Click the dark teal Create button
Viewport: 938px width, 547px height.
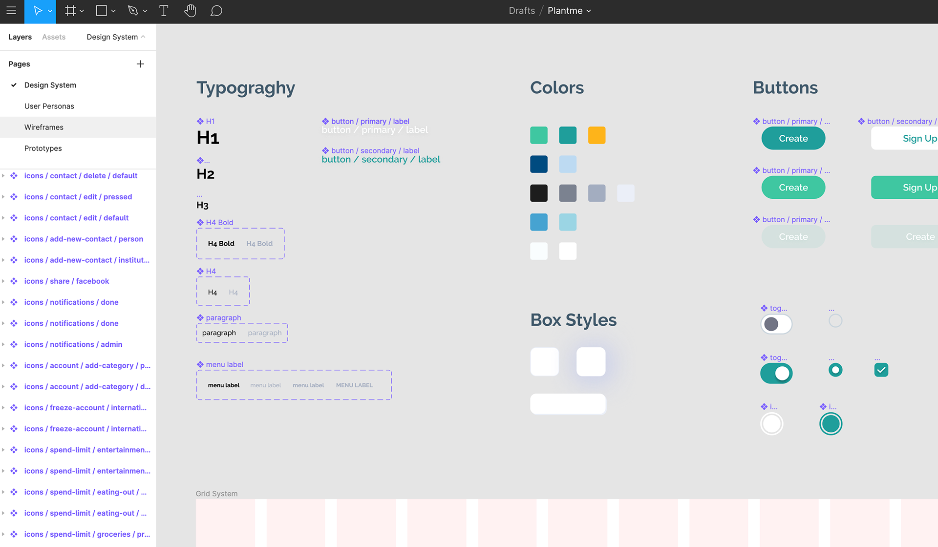[793, 139]
